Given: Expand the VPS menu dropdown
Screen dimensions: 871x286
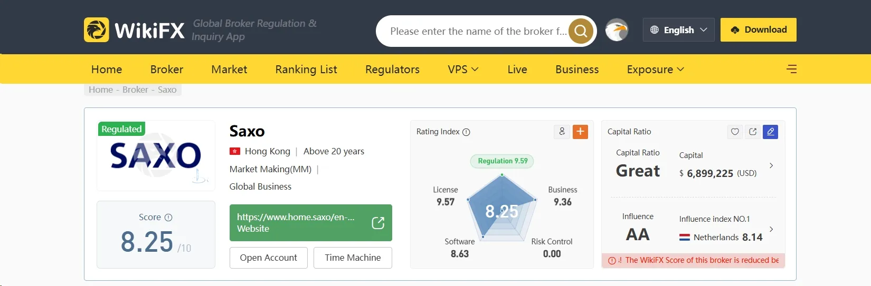Looking at the screenshot, I should point(463,70).
